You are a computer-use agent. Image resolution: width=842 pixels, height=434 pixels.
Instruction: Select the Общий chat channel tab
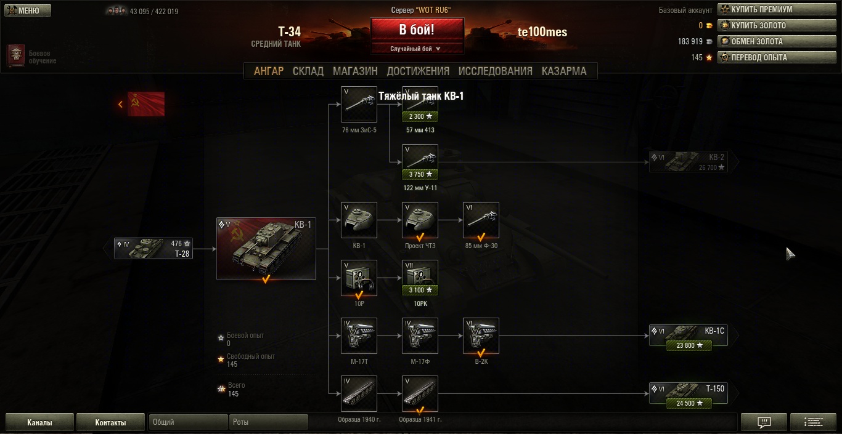pyautogui.click(x=189, y=422)
